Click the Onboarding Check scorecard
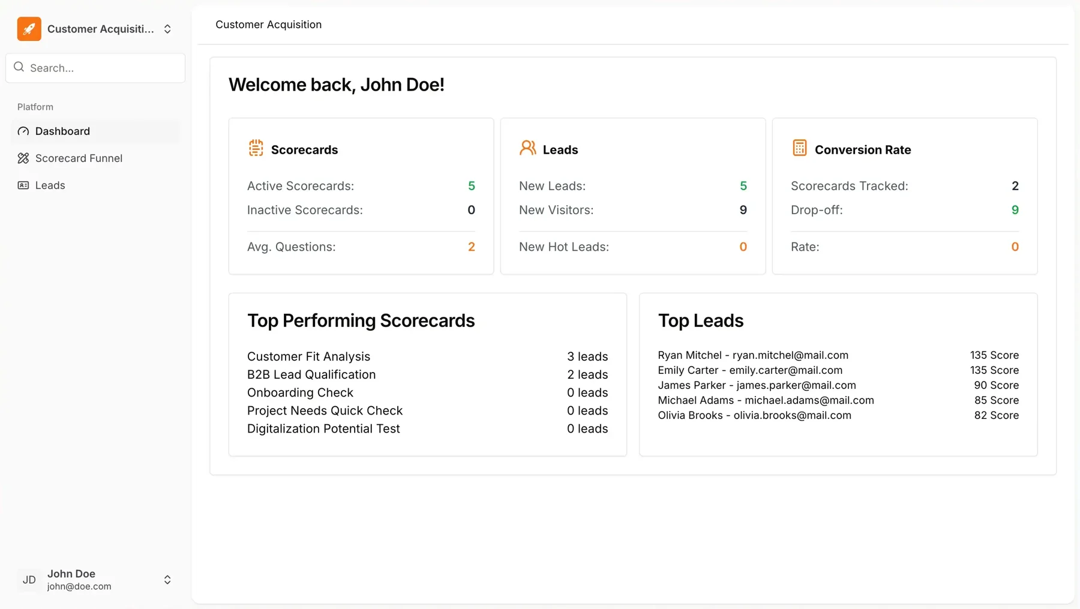Viewport: 1080px width, 609px height. (x=427, y=392)
